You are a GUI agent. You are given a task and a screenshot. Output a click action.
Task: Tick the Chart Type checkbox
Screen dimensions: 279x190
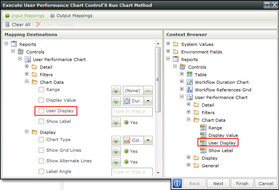41,140
